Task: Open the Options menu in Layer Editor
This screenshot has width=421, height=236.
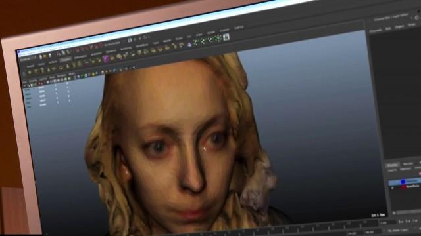Action: 405,169
